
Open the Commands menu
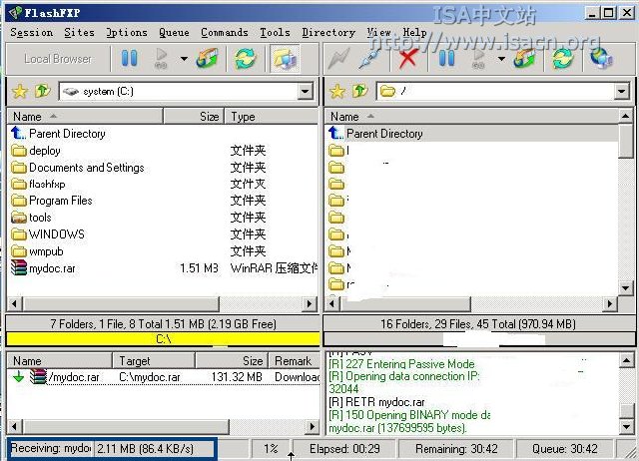(225, 32)
